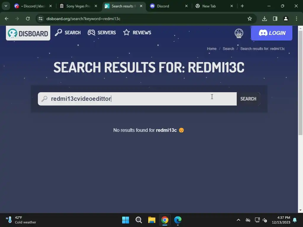303x227 pixels.
Task: Click the 'Search results for: redmi13c' breadcrumb text
Action: 262,49
